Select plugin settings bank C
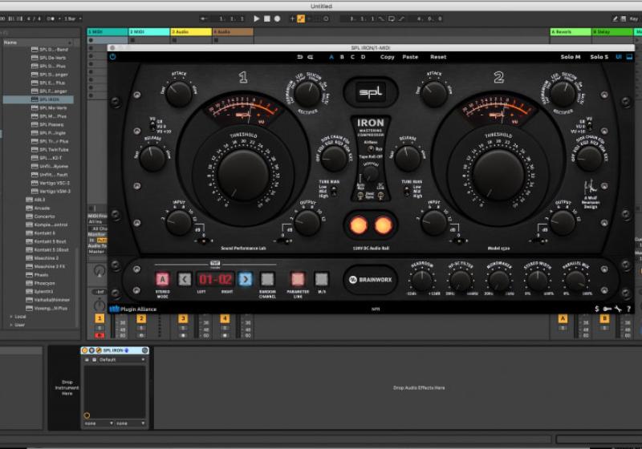Screen dimensions: 642x449 point(352,57)
